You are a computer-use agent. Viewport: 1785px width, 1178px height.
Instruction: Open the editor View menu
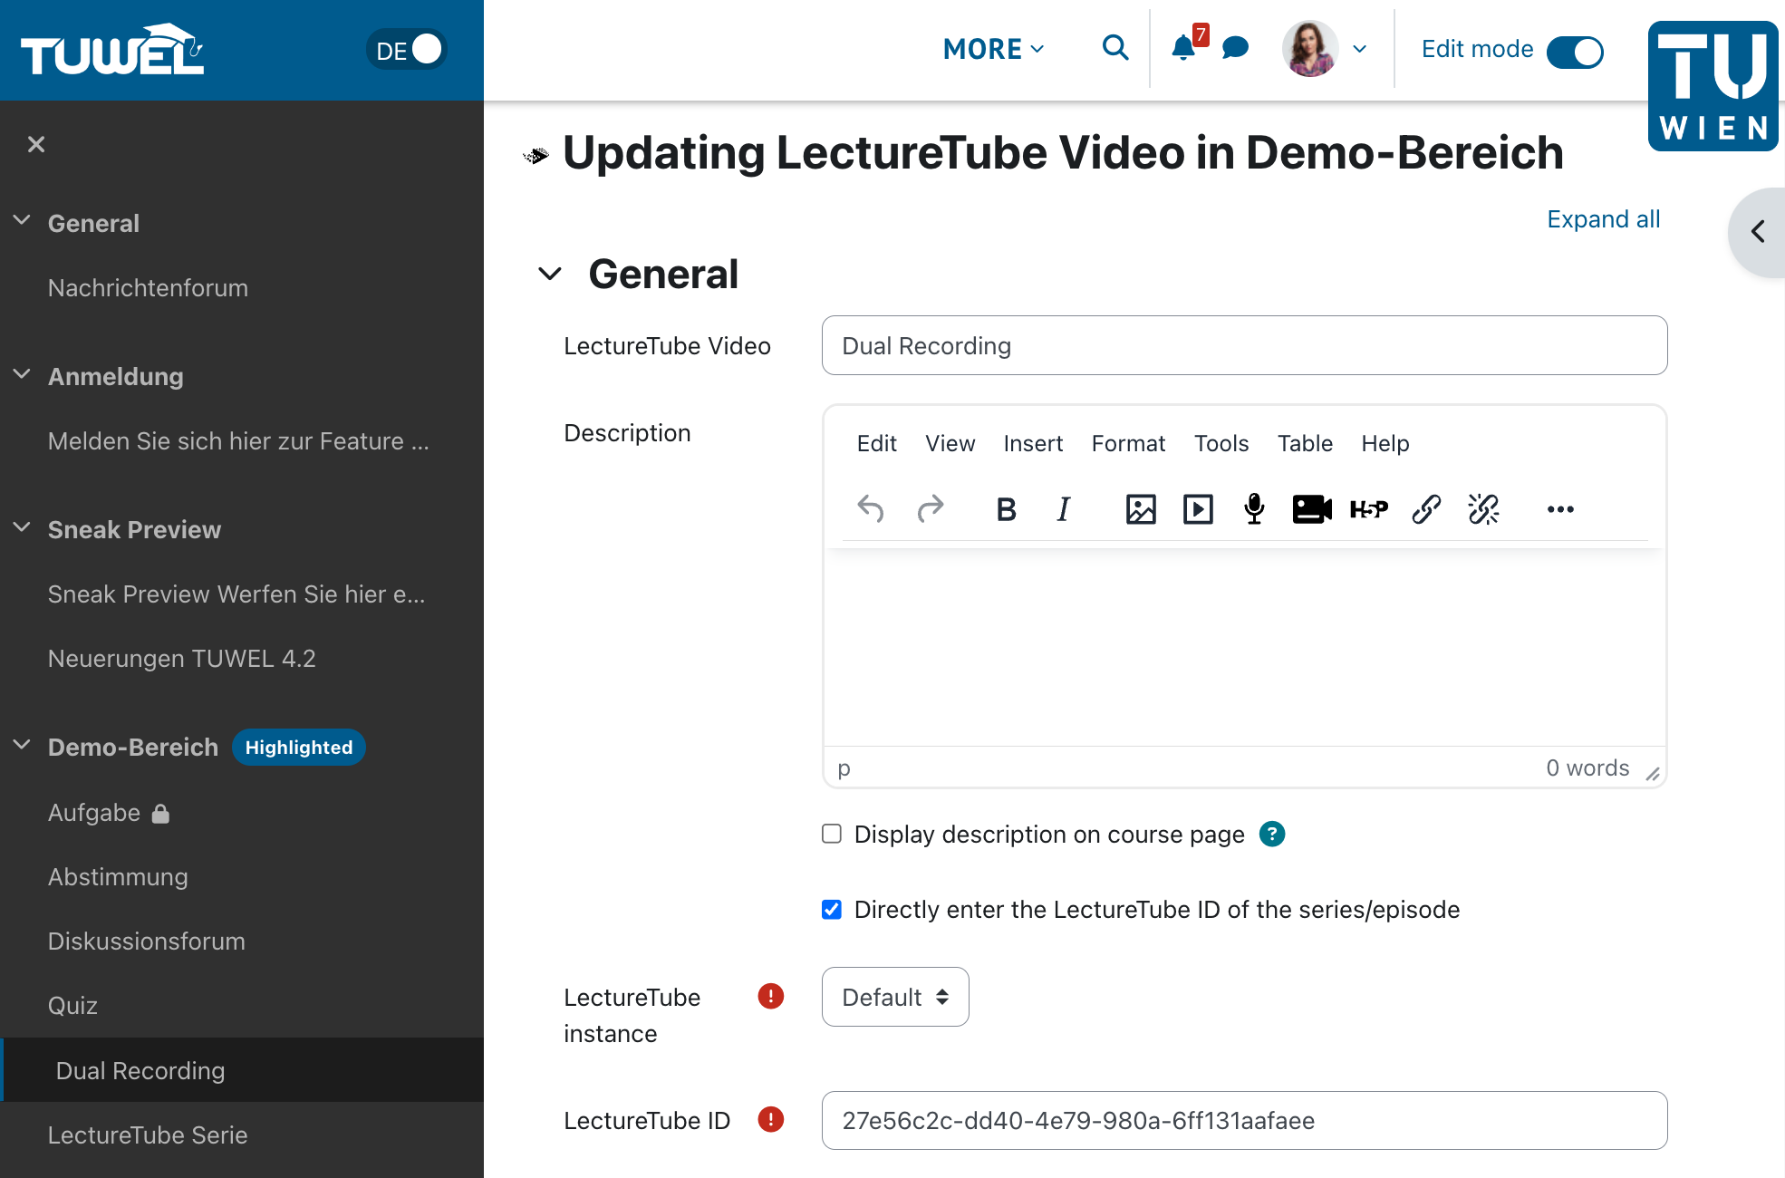coord(950,443)
